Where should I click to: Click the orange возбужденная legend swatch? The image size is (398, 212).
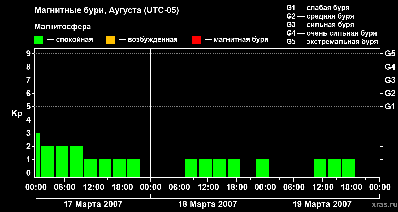click(x=110, y=40)
